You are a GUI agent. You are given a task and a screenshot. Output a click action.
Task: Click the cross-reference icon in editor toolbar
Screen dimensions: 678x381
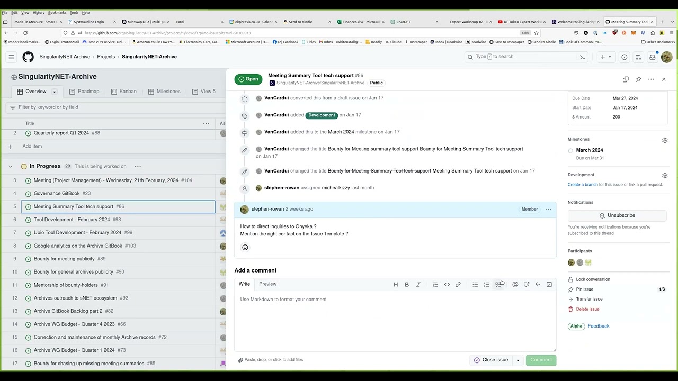tap(527, 285)
